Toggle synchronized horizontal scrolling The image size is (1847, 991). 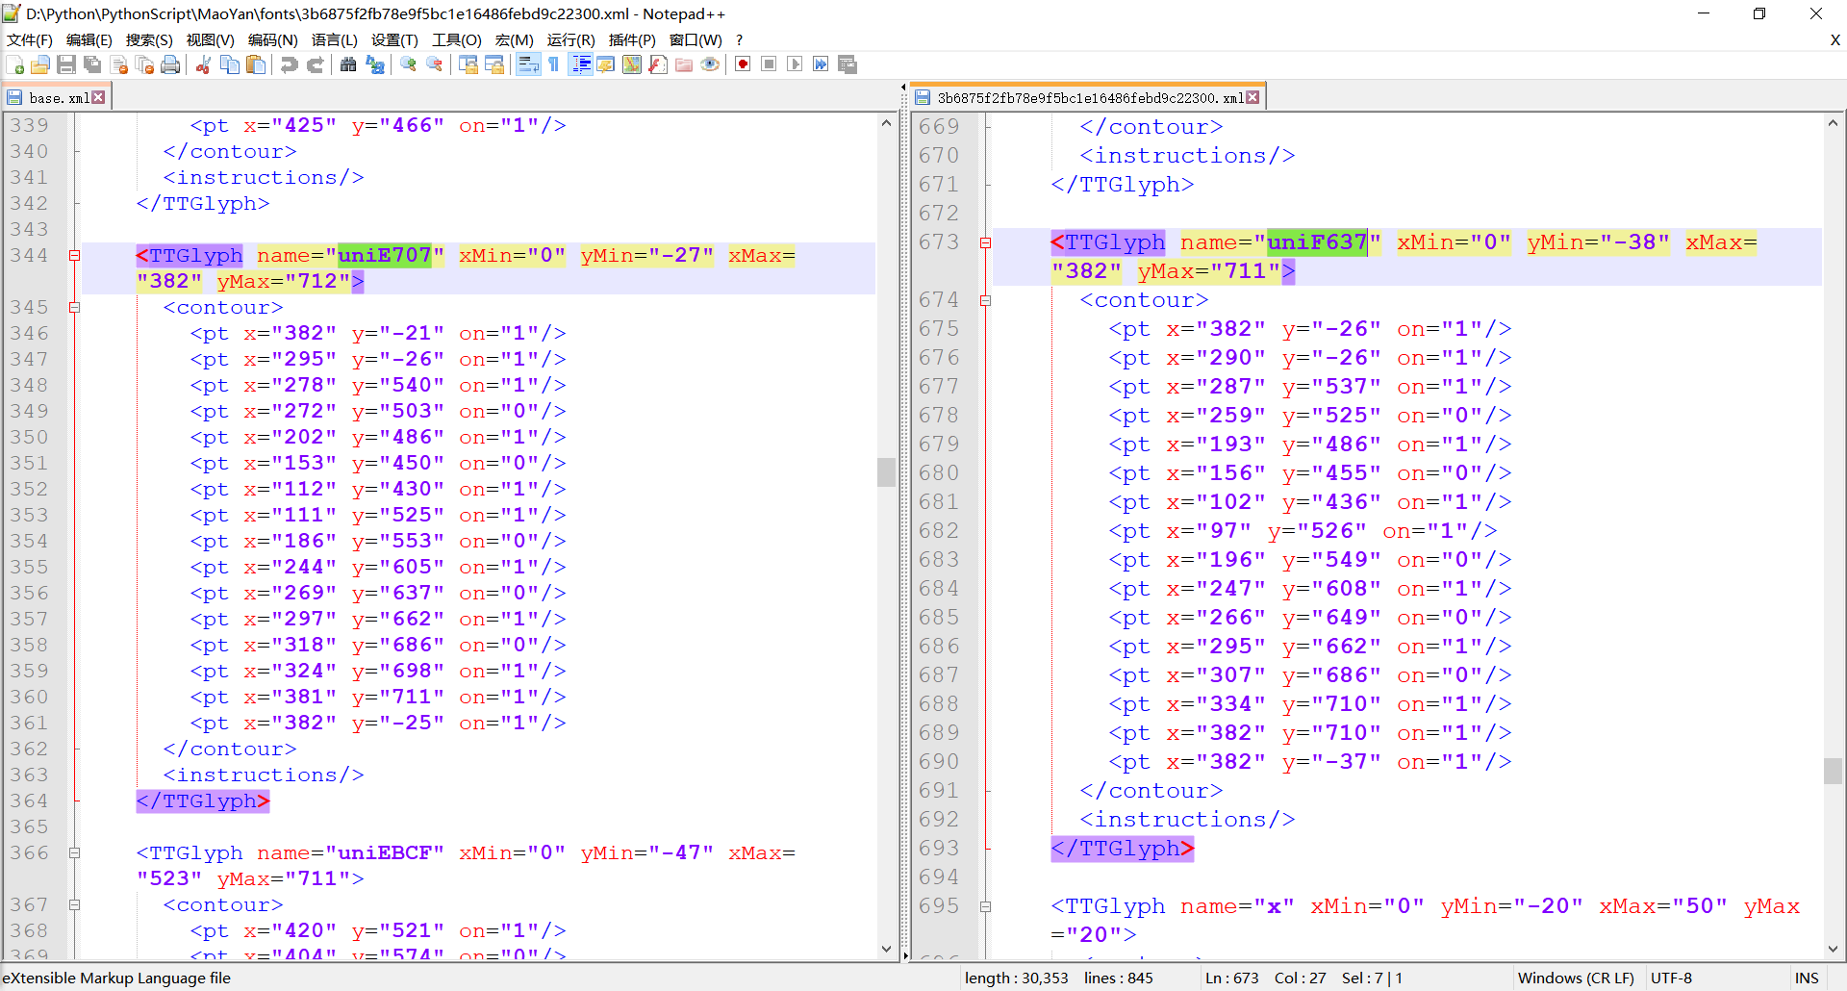point(494,65)
